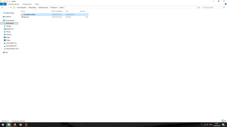The image size is (227, 127).
Task: Open Dysk lokalny (D:) in sidebar
Action: [x=11, y=46]
